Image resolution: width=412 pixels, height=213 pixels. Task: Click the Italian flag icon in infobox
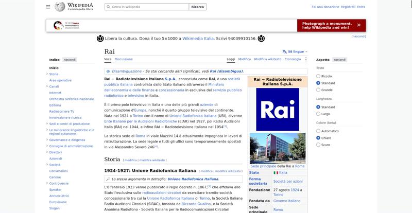(x=276, y=173)
